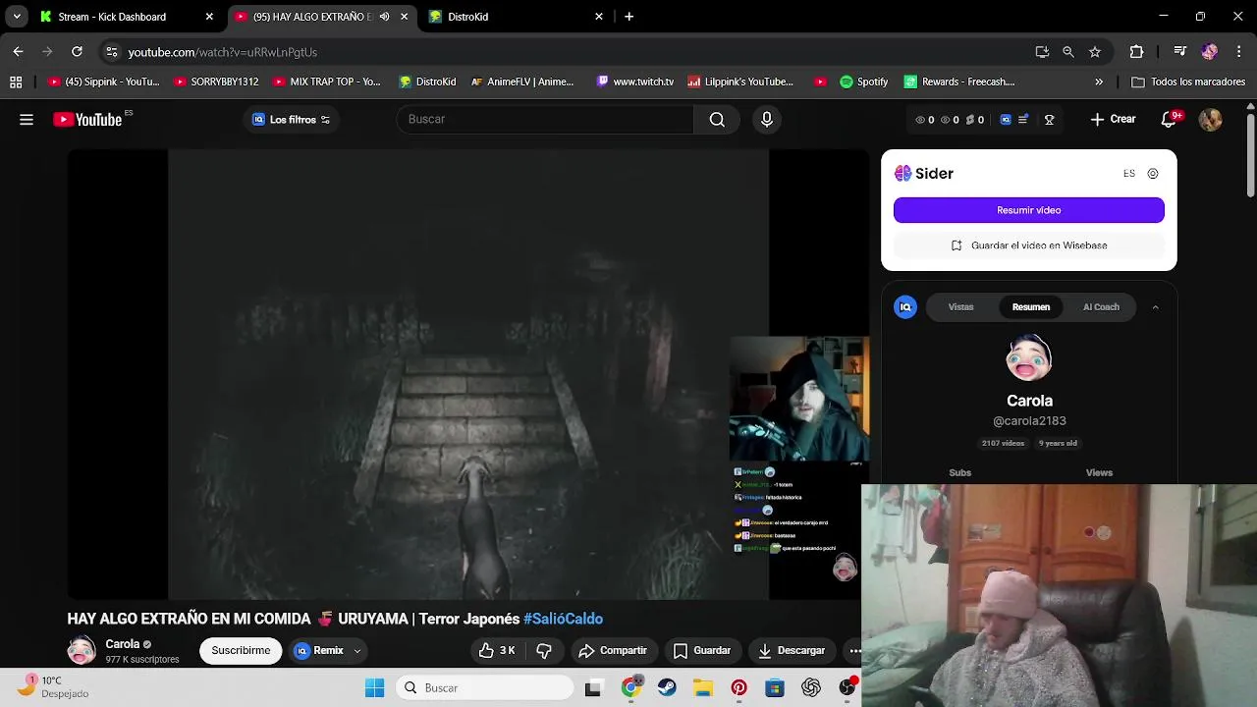Click the Windows taskbar Buscar search box
This screenshot has width=1257, height=707.
click(x=485, y=688)
